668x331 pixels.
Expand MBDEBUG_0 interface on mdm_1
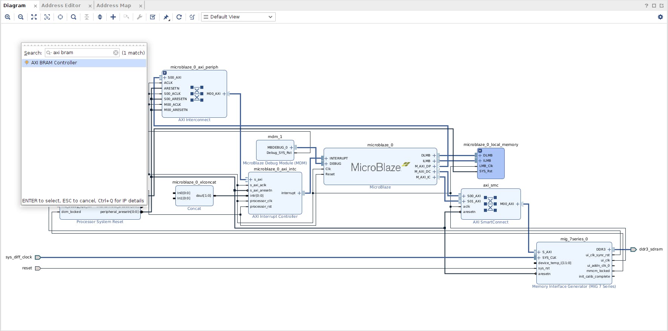[291, 147]
